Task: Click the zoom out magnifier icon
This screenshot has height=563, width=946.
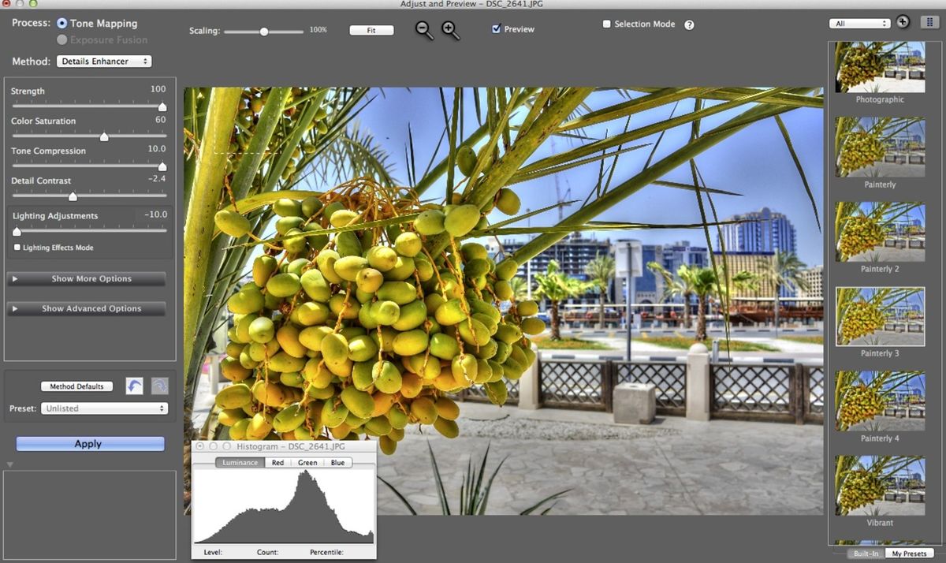Action: (x=424, y=30)
